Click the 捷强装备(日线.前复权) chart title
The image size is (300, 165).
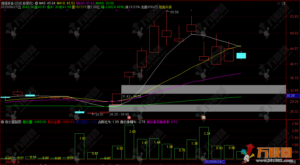coord(17,3)
